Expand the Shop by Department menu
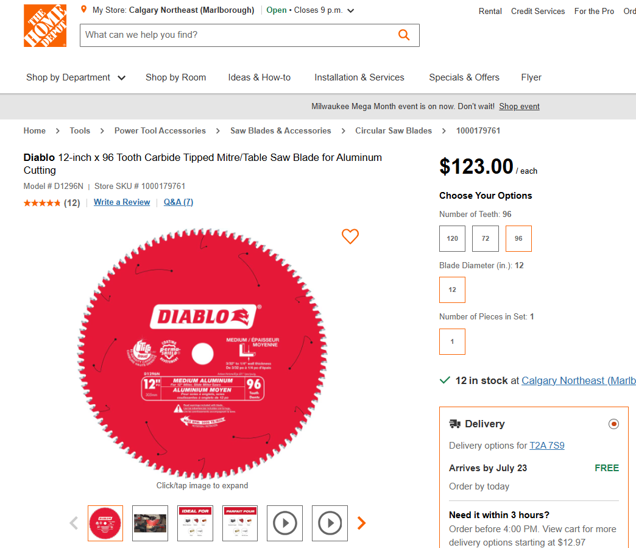The image size is (636, 548). click(76, 77)
